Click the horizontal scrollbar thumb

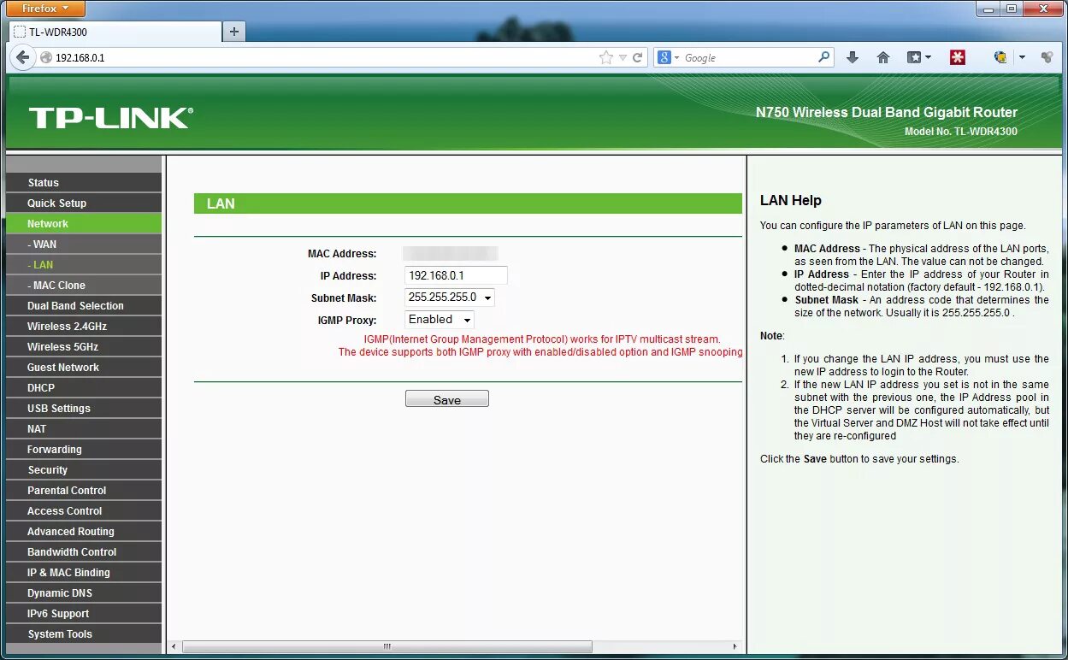tap(386, 647)
